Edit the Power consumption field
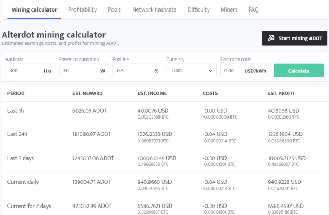The height and width of the screenshot is (215, 329). point(84,71)
